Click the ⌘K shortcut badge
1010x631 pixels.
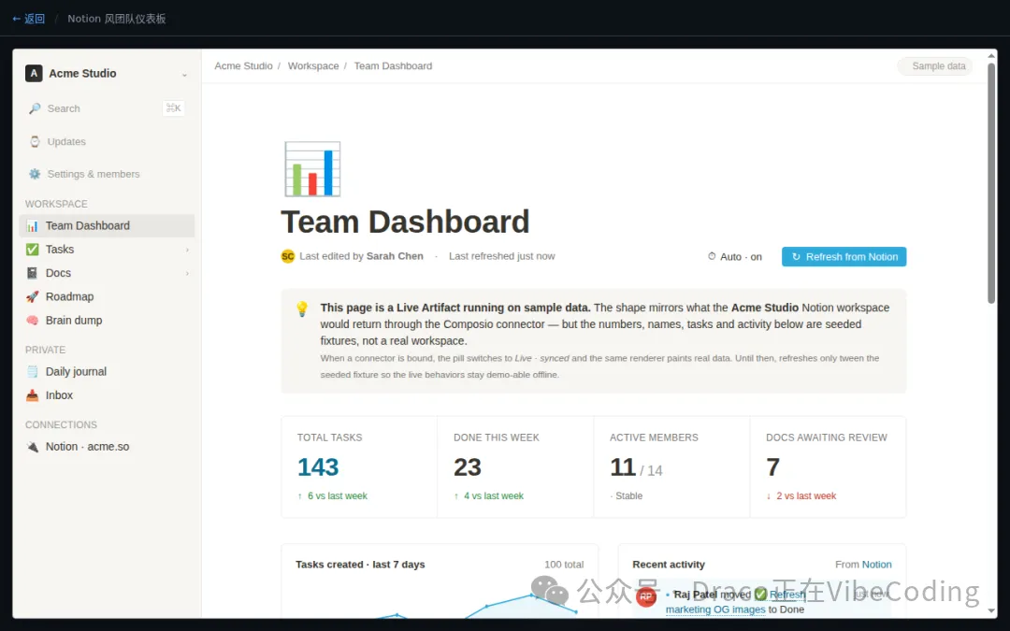pyautogui.click(x=173, y=108)
